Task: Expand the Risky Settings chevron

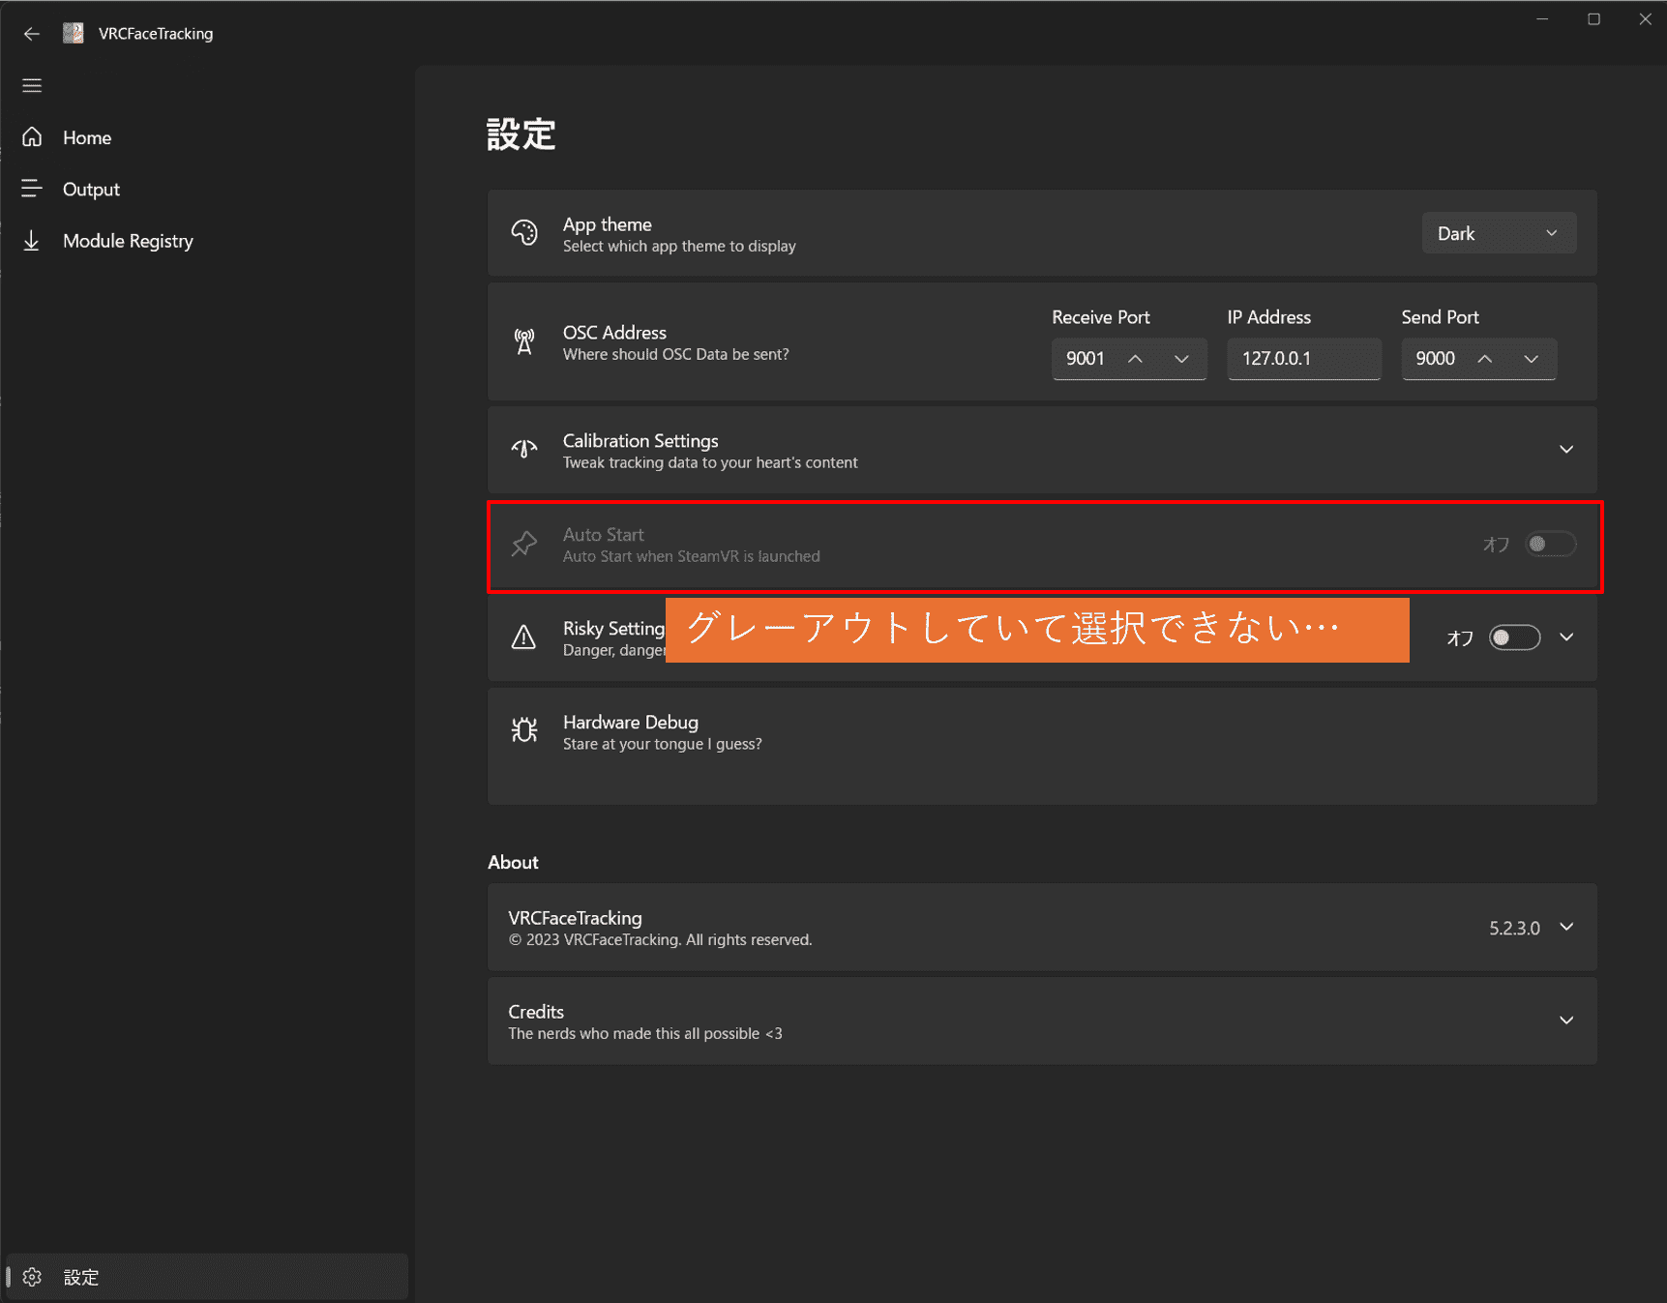Action: click(1566, 637)
